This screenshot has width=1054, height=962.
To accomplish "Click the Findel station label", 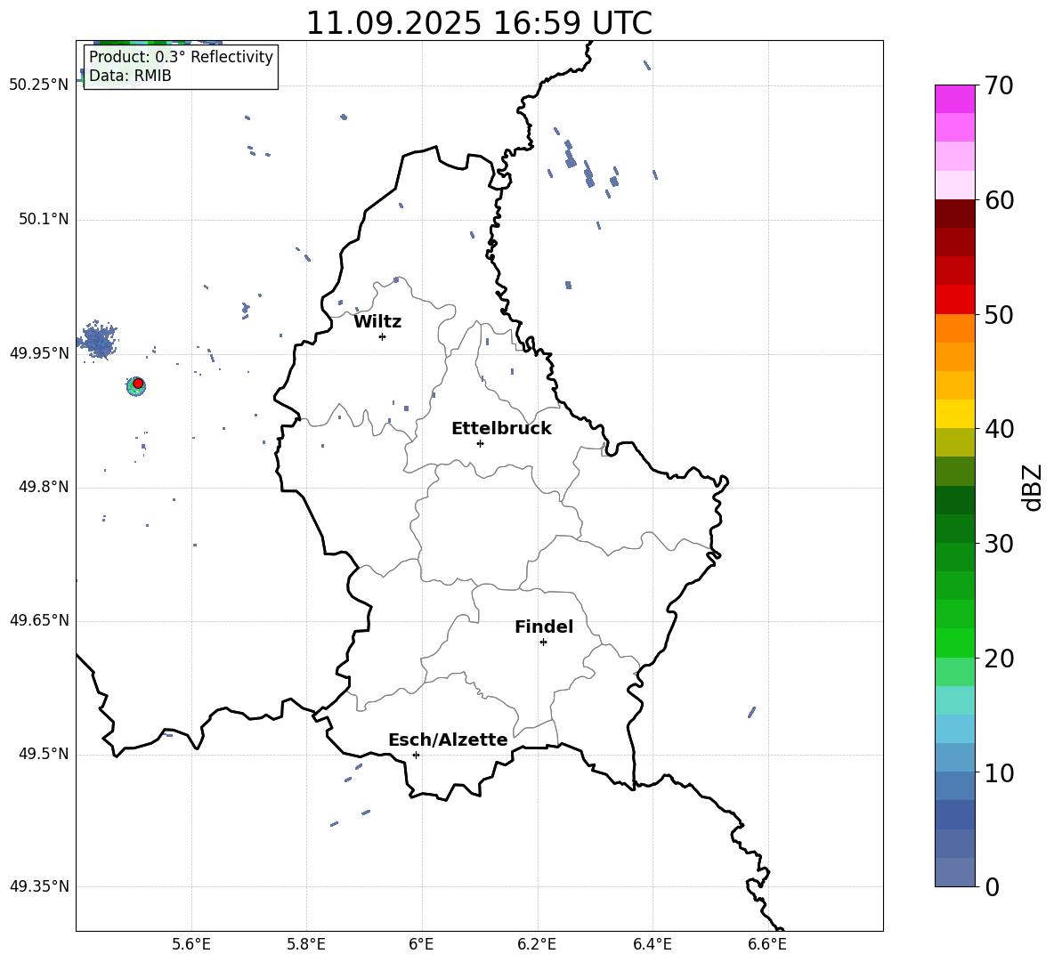I will click(544, 627).
